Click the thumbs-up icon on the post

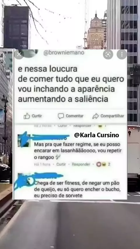(27, 116)
